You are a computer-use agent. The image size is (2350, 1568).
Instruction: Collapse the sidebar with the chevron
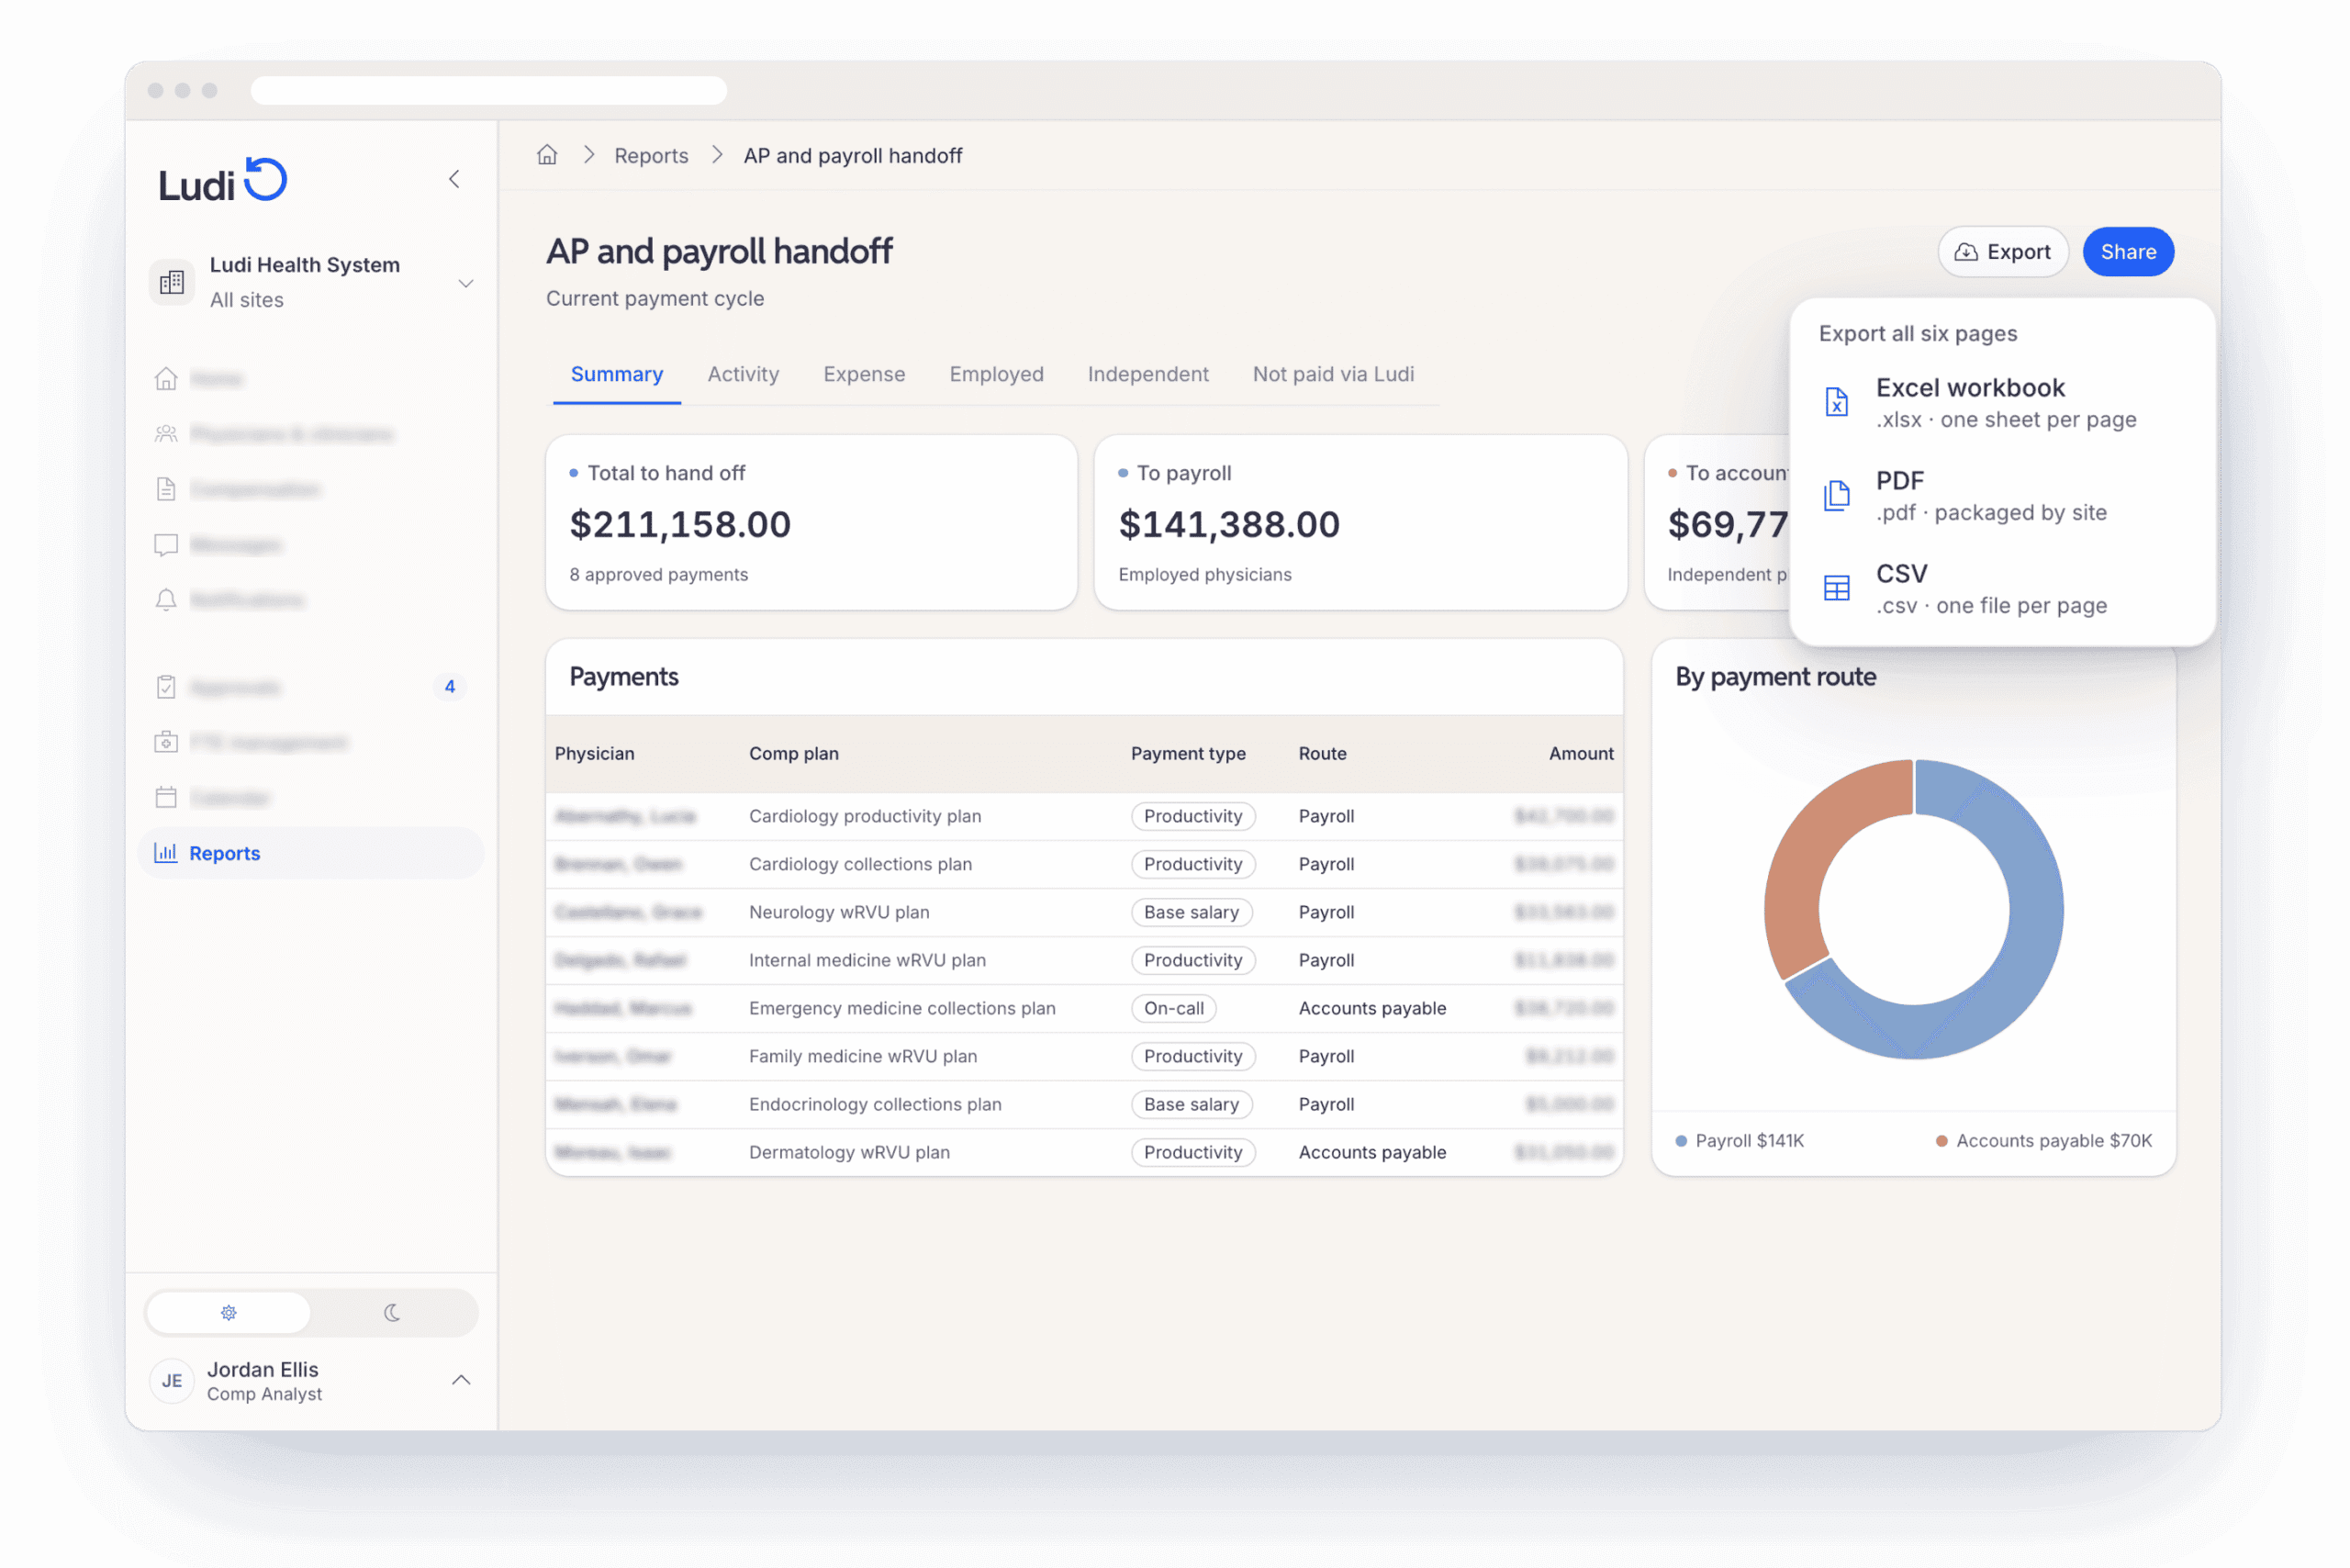pos(454,179)
